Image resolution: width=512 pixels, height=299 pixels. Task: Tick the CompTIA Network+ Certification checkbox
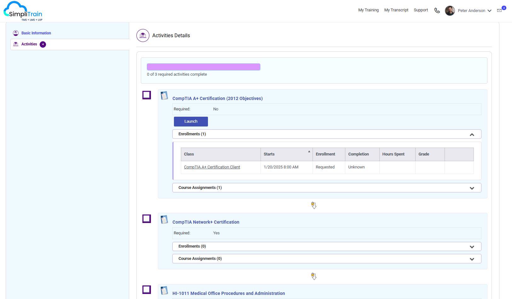tap(147, 219)
